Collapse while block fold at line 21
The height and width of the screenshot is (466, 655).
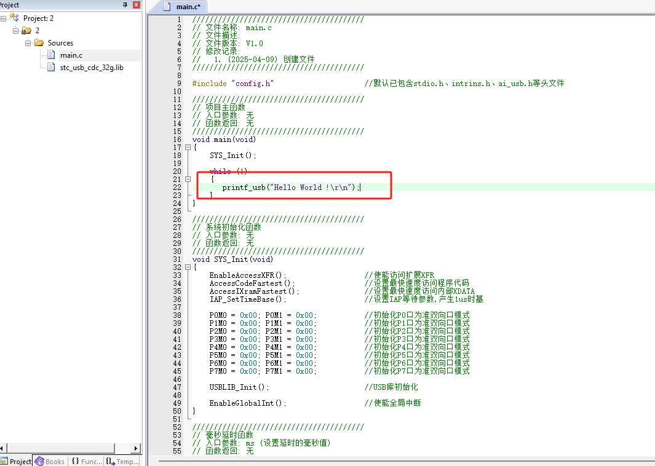pyautogui.click(x=188, y=179)
